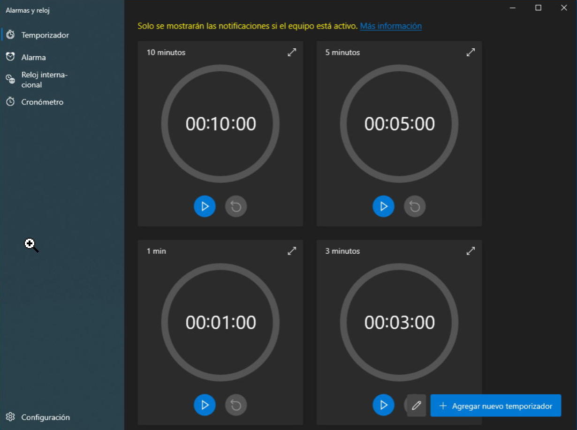
Task: Expand the 10 minutos timer to full view
Action: [292, 53]
